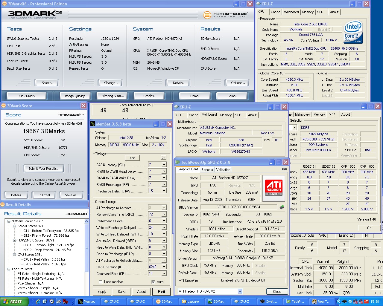Click the Filtering & AA button
The image size is (383, 306).
113,96
